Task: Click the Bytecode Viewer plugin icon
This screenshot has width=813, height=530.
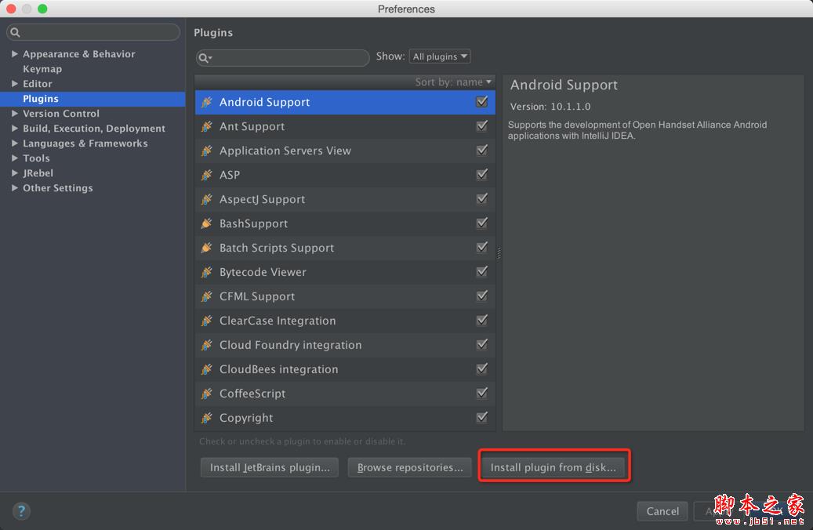Action: point(207,272)
